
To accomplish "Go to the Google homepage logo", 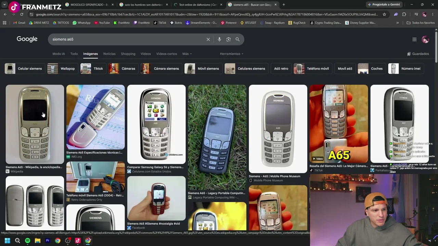I will coord(27,39).
